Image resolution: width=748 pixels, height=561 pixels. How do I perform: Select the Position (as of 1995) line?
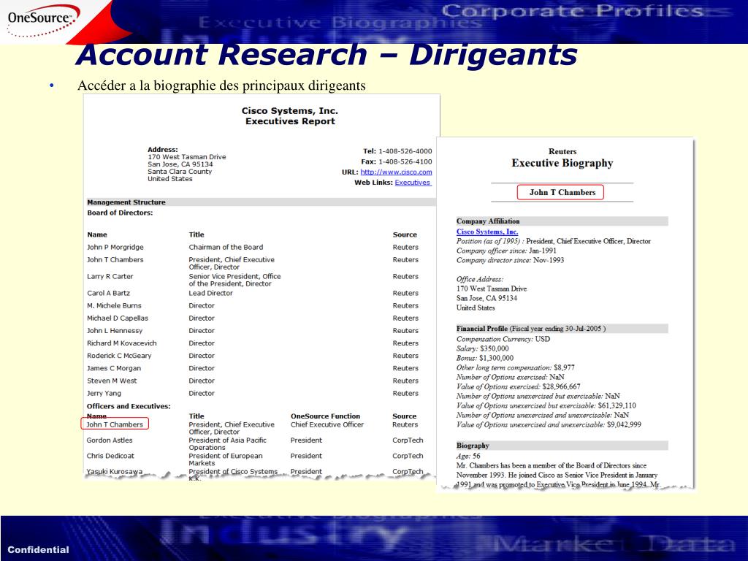click(x=554, y=241)
